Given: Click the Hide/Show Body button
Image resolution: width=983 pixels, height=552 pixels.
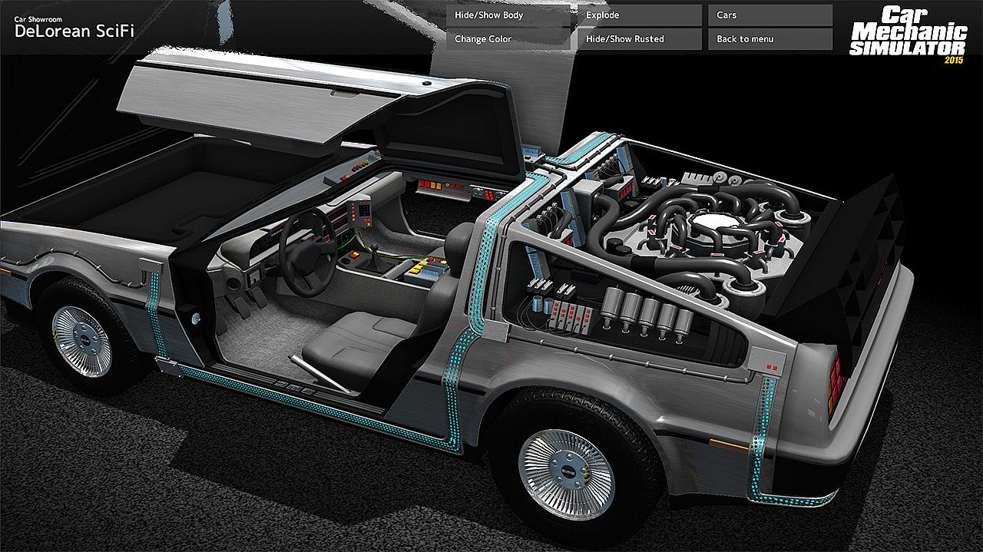Looking at the screenshot, I should [508, 15].
